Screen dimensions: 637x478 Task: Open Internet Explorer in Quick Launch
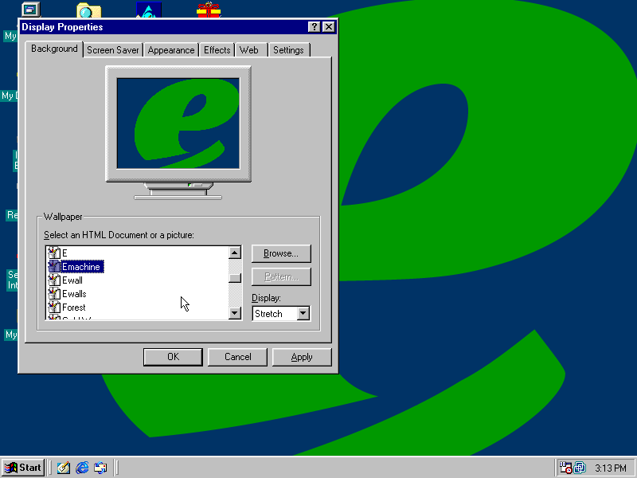(82, 468)
